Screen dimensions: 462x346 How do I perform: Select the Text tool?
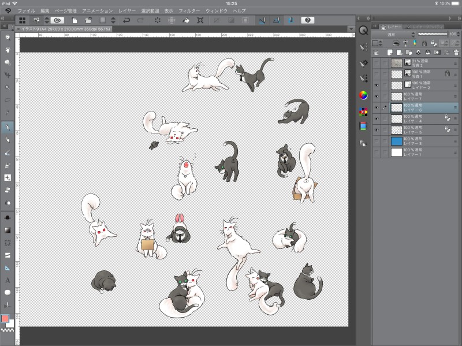pyautogui.click(x=8, y=280)
